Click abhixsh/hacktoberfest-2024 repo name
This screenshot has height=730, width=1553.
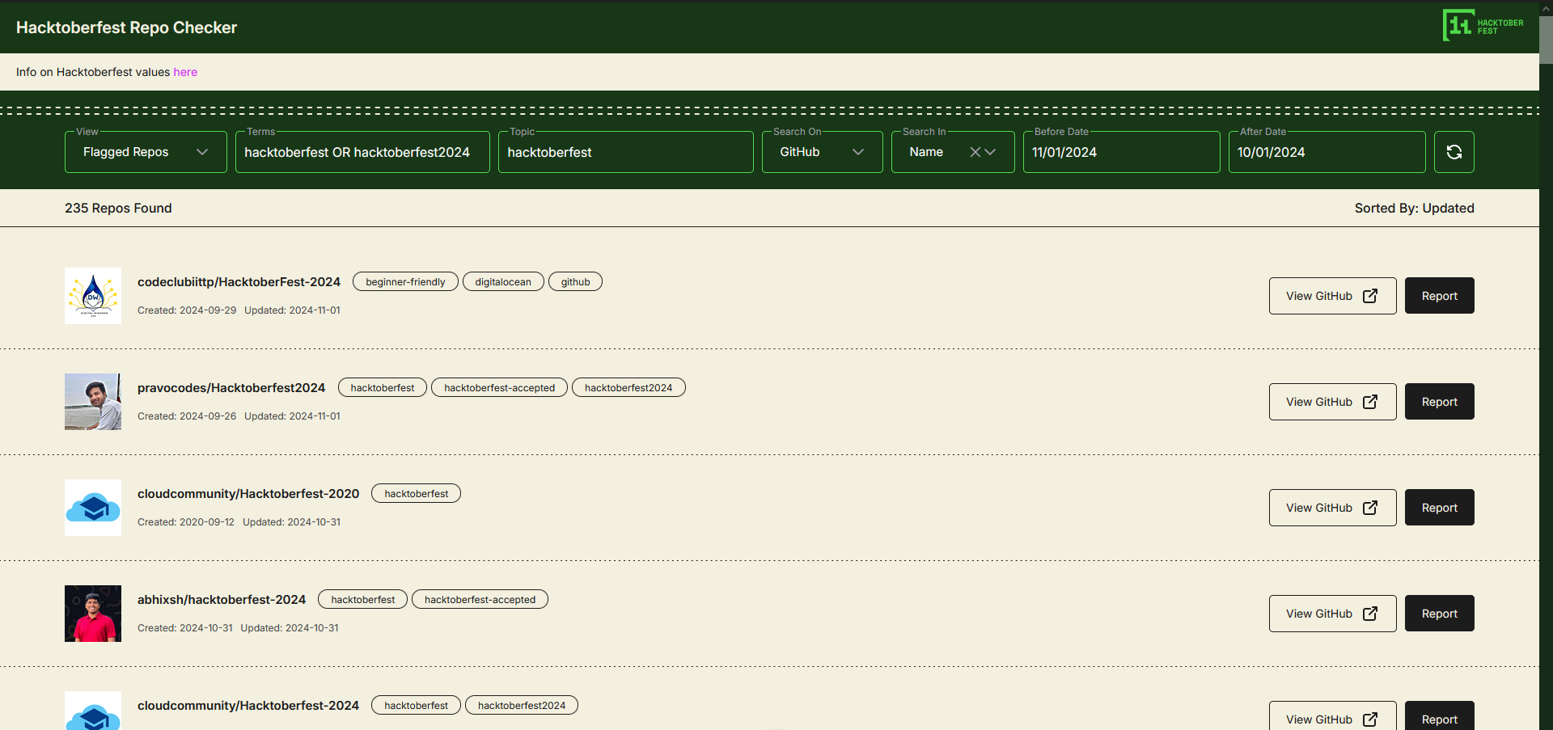click(x=222, y=600)
